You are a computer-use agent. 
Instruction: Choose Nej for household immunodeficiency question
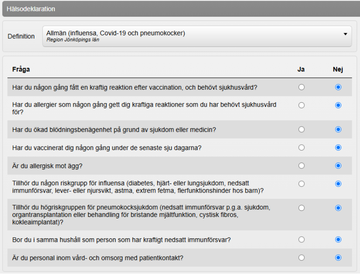(338, 240)
